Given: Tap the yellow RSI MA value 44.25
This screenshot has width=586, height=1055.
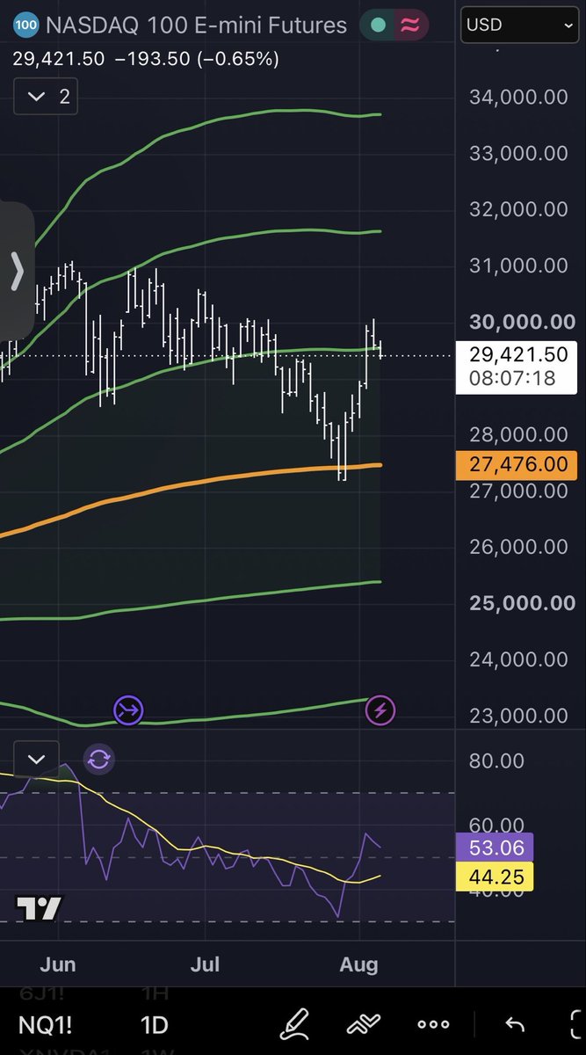Looking at the screenshot, I should [495, 877].
